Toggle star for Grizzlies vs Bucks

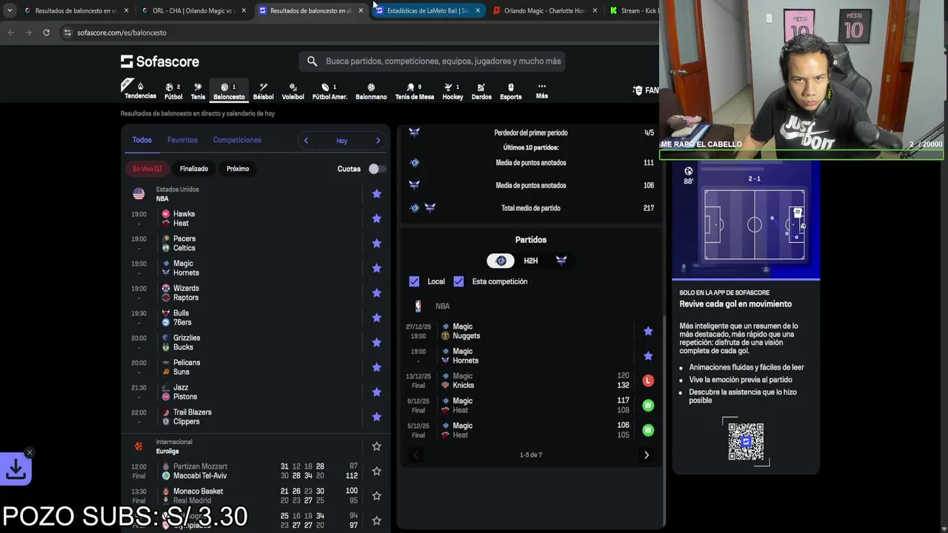click(x=376, y=343)
